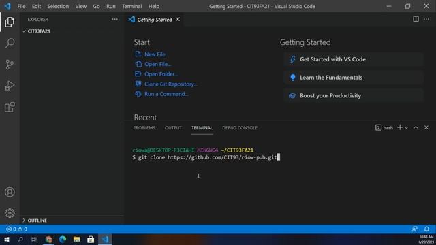Open the Help menu
Viewport: 436px width, 245px height.
click(x=154, y=6)
